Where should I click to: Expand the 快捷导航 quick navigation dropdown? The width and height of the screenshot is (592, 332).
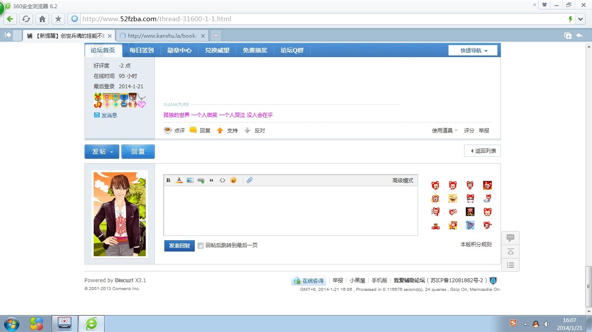click(x=473, y=50)
